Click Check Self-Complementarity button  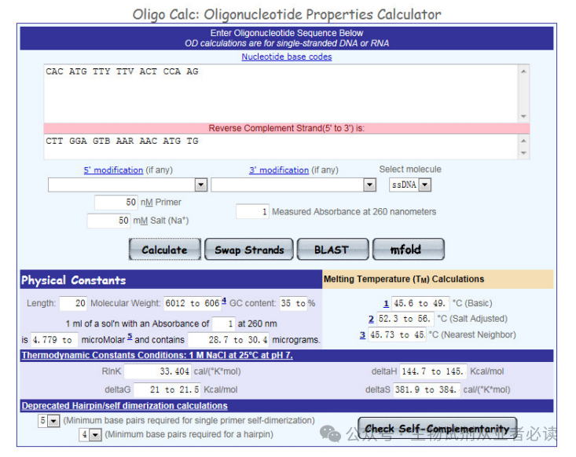pos(438,428)
